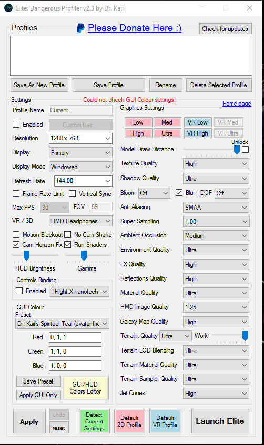Click Detect Current Settings button
264x445 pixels.
coord(94,421)
